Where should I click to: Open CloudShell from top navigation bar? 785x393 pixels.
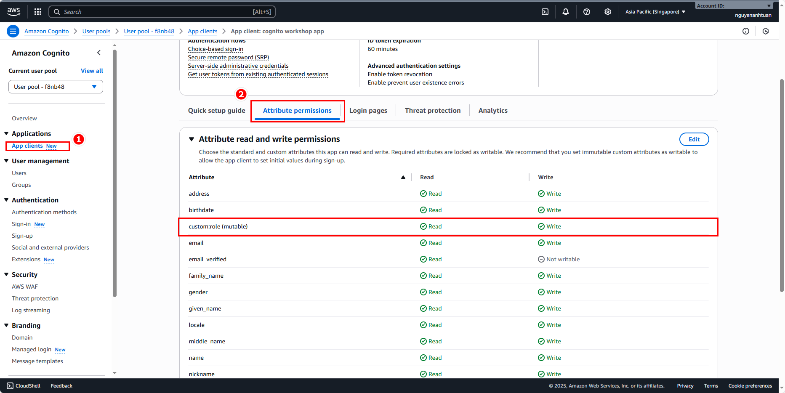545,12
